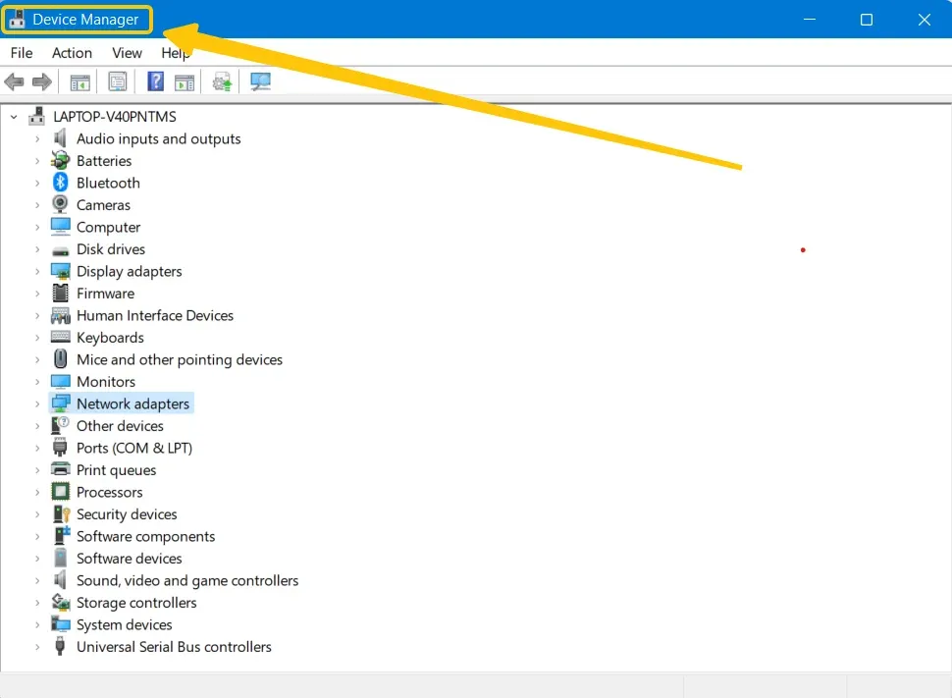Click the blue Help question-mark icon

155,81
